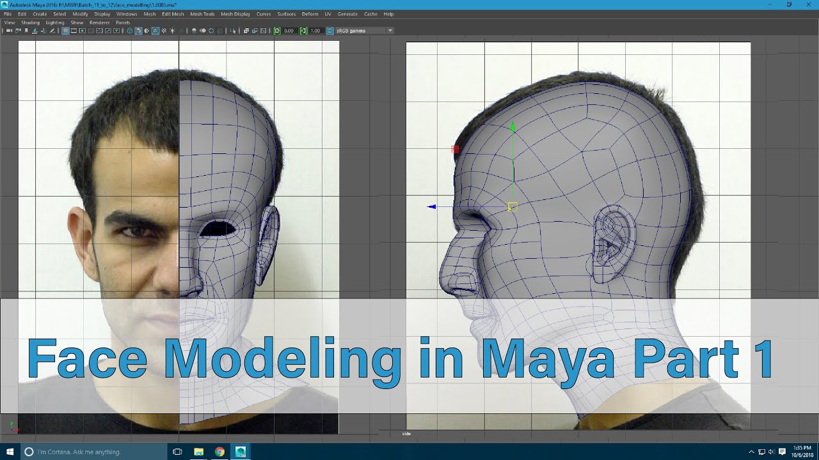The width and height of the screenshot is (819, 460).
Task: Click the X-Ray icon
Action: click(246, 31)
